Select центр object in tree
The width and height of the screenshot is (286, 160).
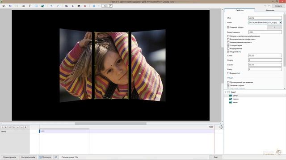point(235,96)
